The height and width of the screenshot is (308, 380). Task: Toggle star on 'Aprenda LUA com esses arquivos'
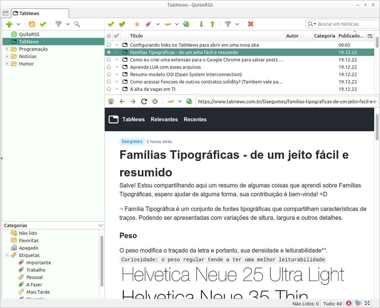tap(109, 67)
